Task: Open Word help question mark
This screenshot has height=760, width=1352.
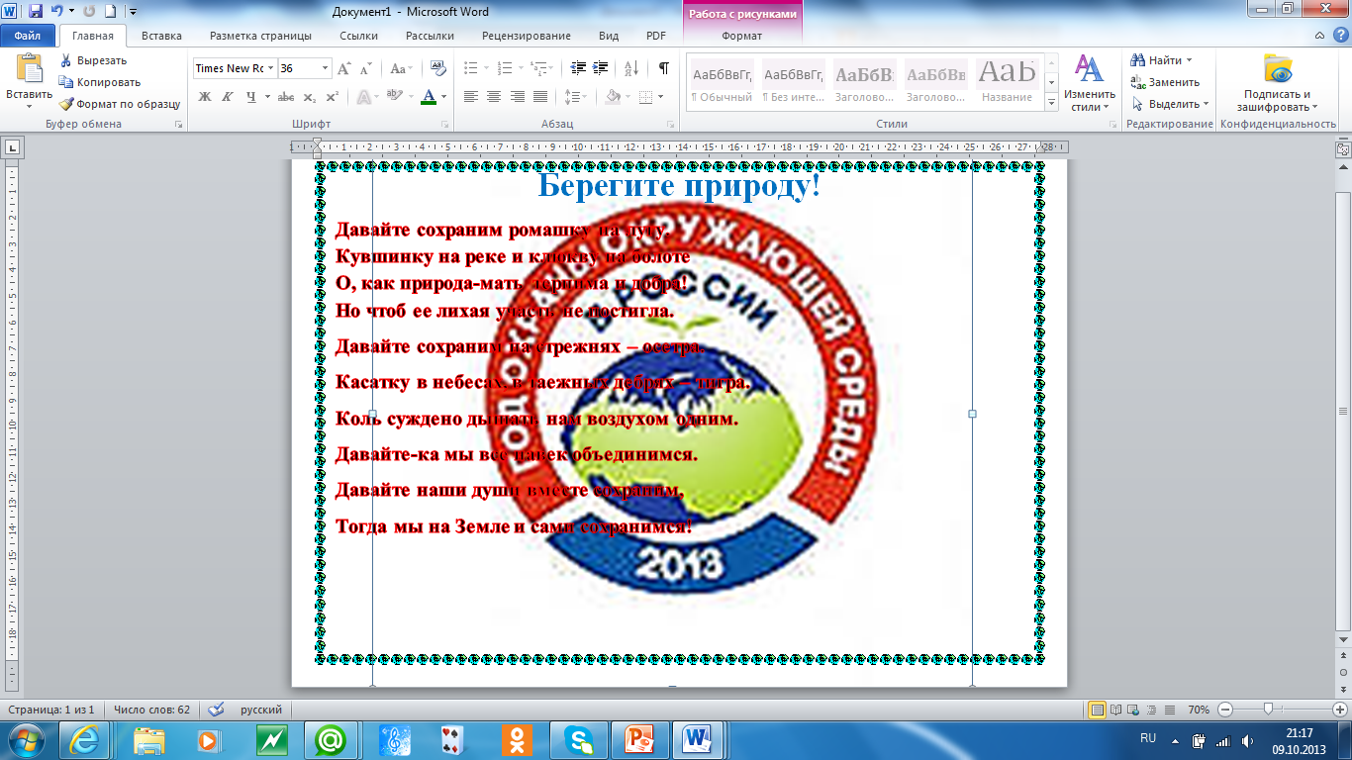Action: [1340, 36]
